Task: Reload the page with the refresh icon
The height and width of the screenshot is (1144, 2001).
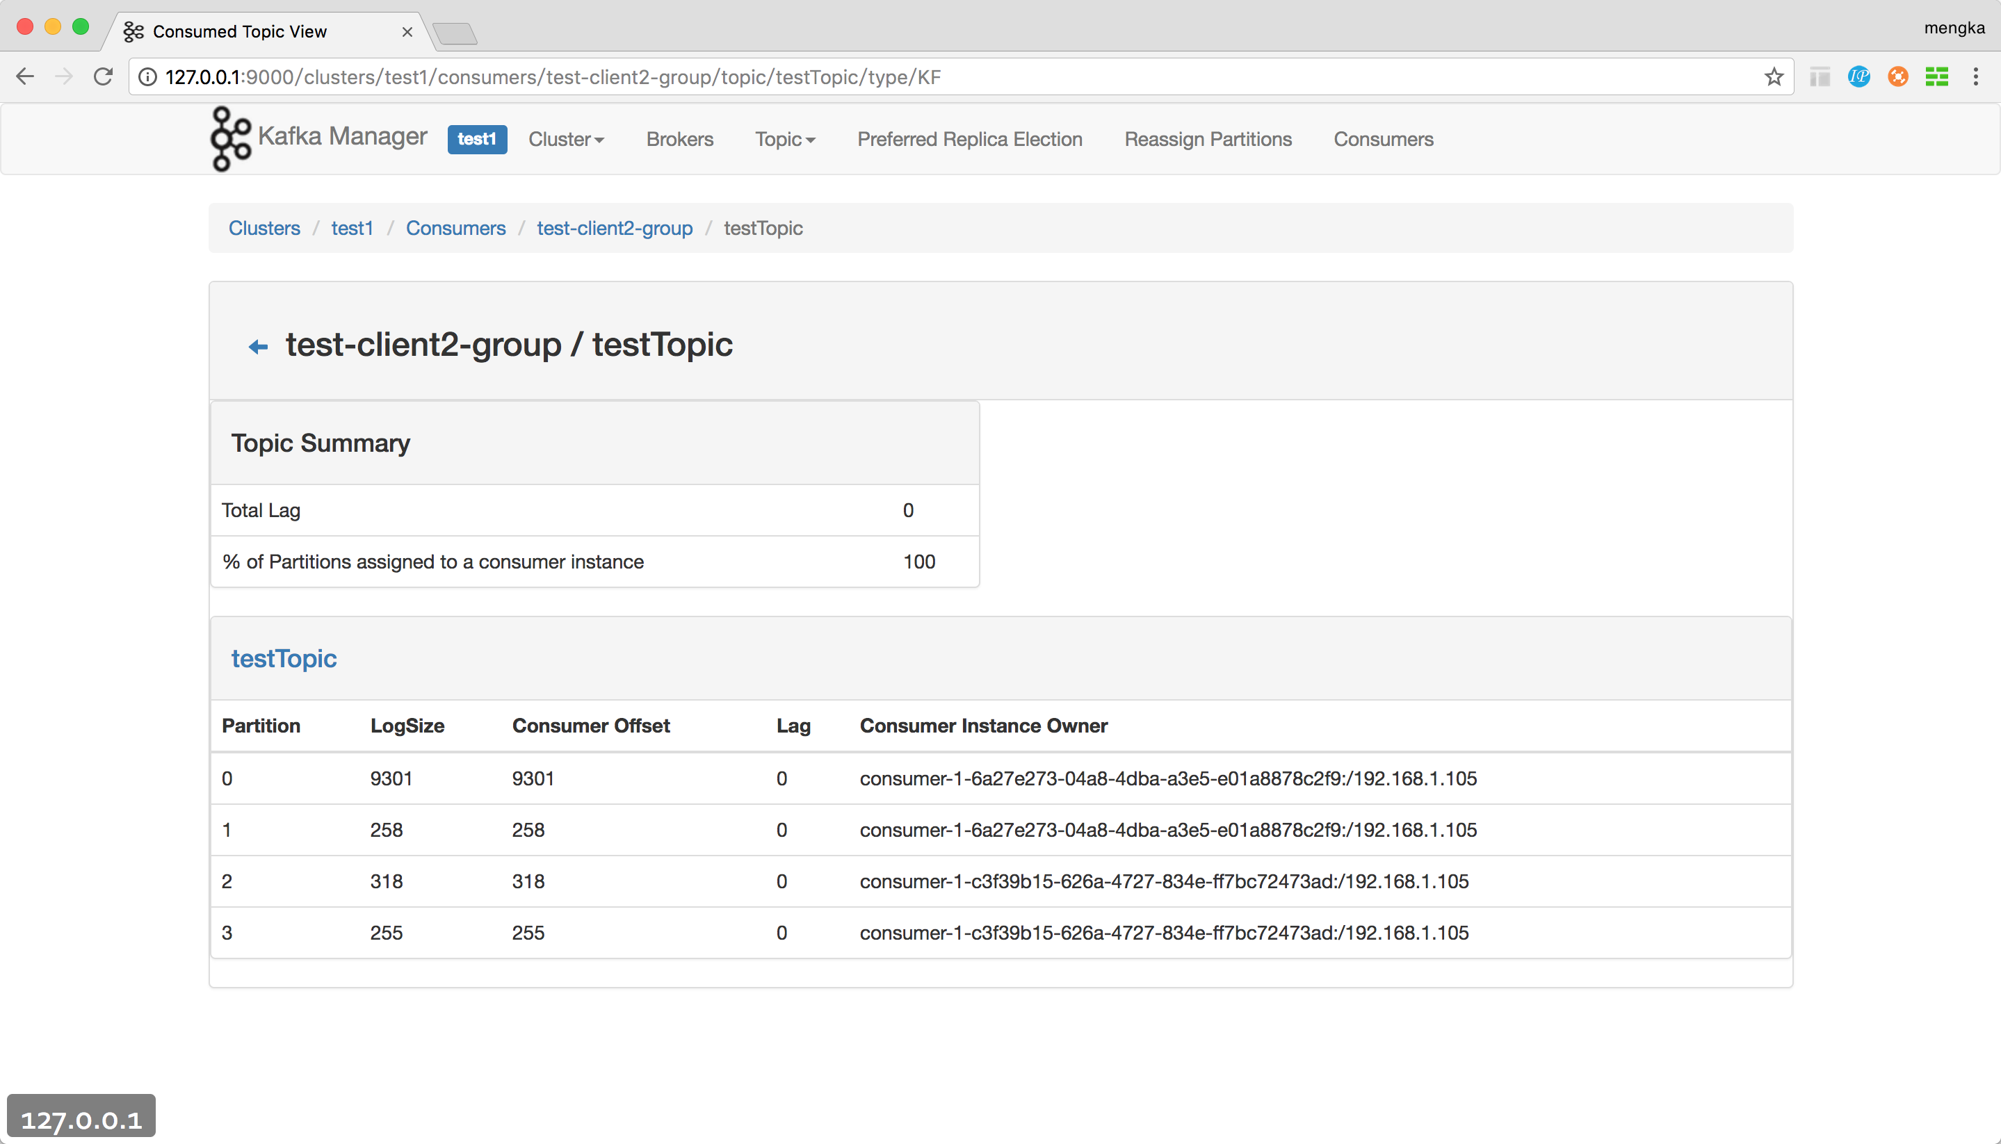Action: click(x=103, y=77)
